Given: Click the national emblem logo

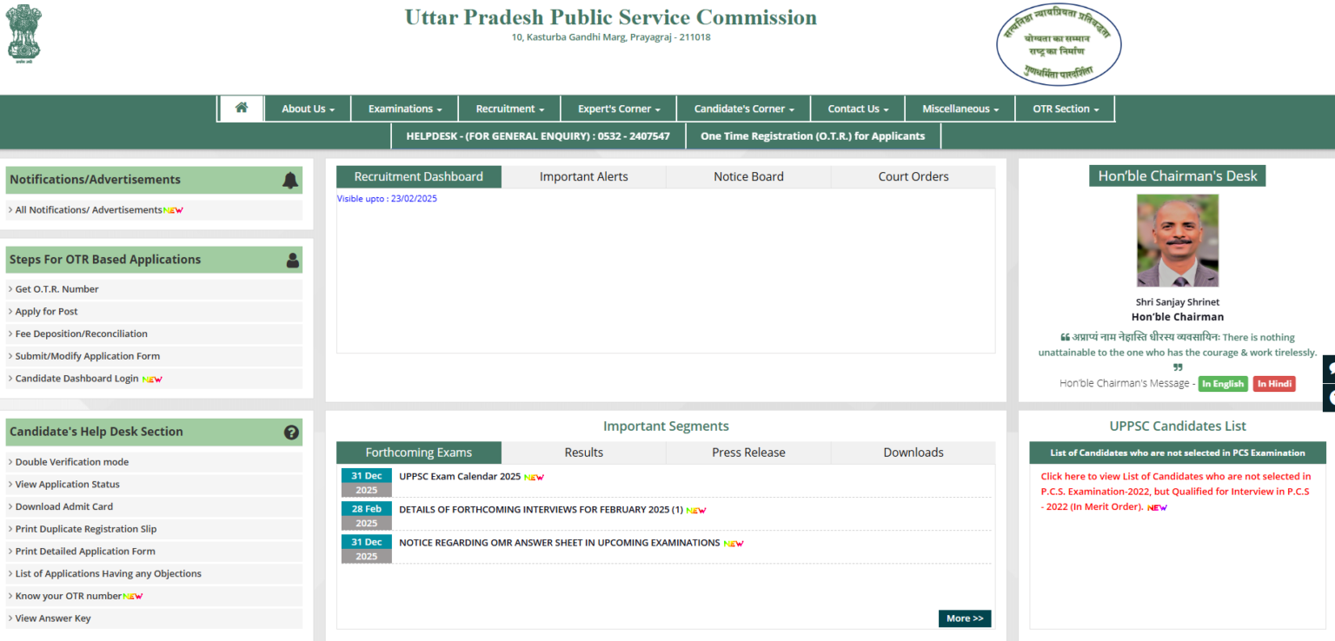Looking at the screenshot, I should pos(24,34).
